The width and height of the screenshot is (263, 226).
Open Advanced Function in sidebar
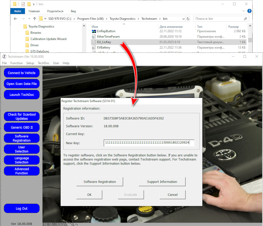pyautogui.click(x=22, y=171)
